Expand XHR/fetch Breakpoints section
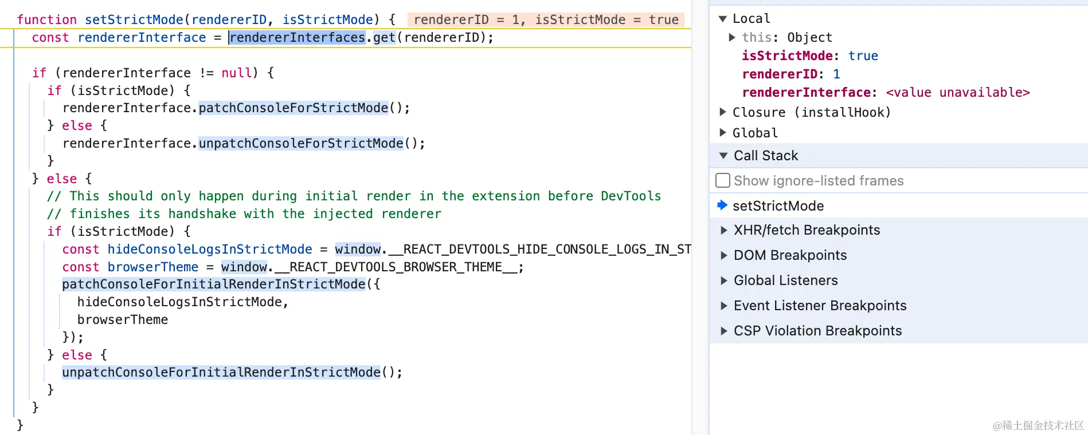This screenshot has height=435, width=1088. click(724, 230)
